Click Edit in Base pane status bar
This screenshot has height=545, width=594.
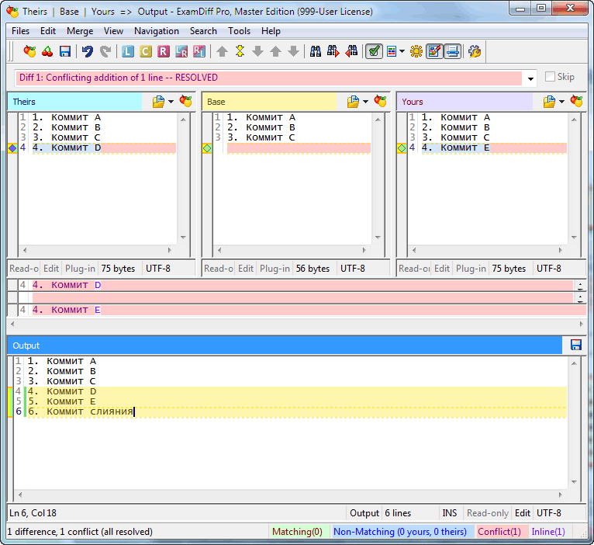coord(246,269)
